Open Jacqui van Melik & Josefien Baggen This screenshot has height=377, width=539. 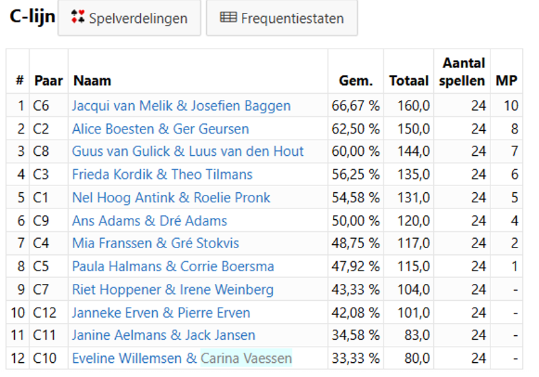click(x=181, y=106)
